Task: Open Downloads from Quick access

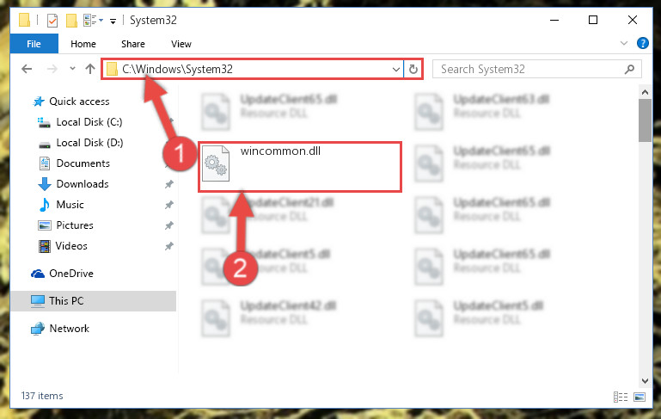Action: 83,184
